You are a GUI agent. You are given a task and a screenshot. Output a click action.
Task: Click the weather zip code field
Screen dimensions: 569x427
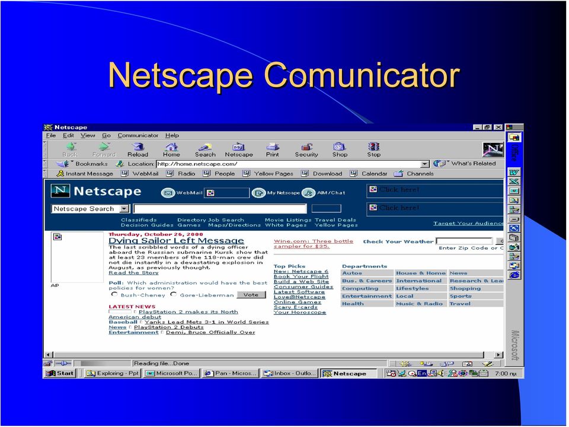tap(464, 241)
